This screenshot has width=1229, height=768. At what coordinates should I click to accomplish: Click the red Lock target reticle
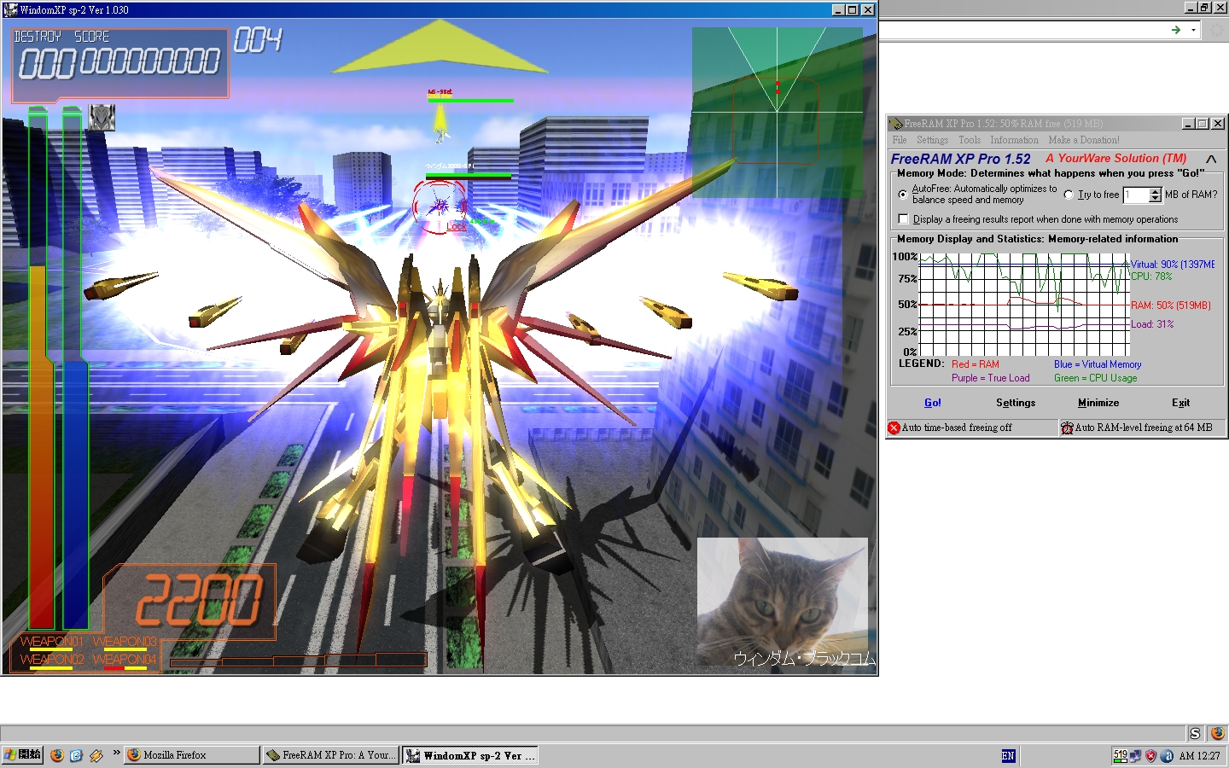pos(440,206)
